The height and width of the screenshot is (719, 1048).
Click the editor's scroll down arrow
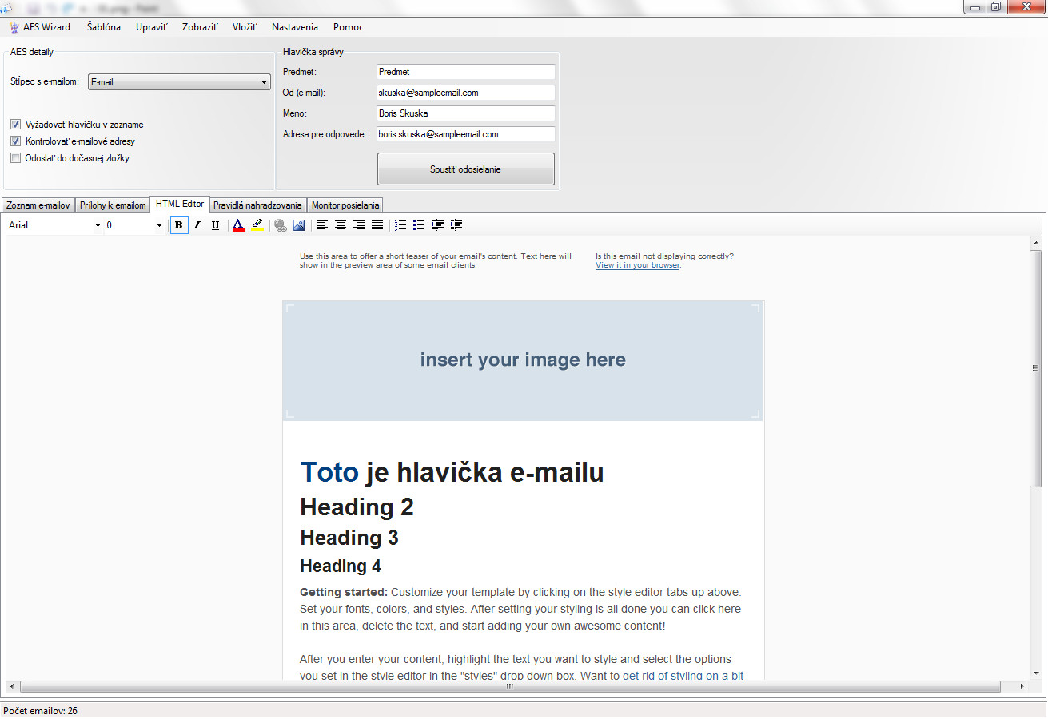click(x=1036, y=673)
